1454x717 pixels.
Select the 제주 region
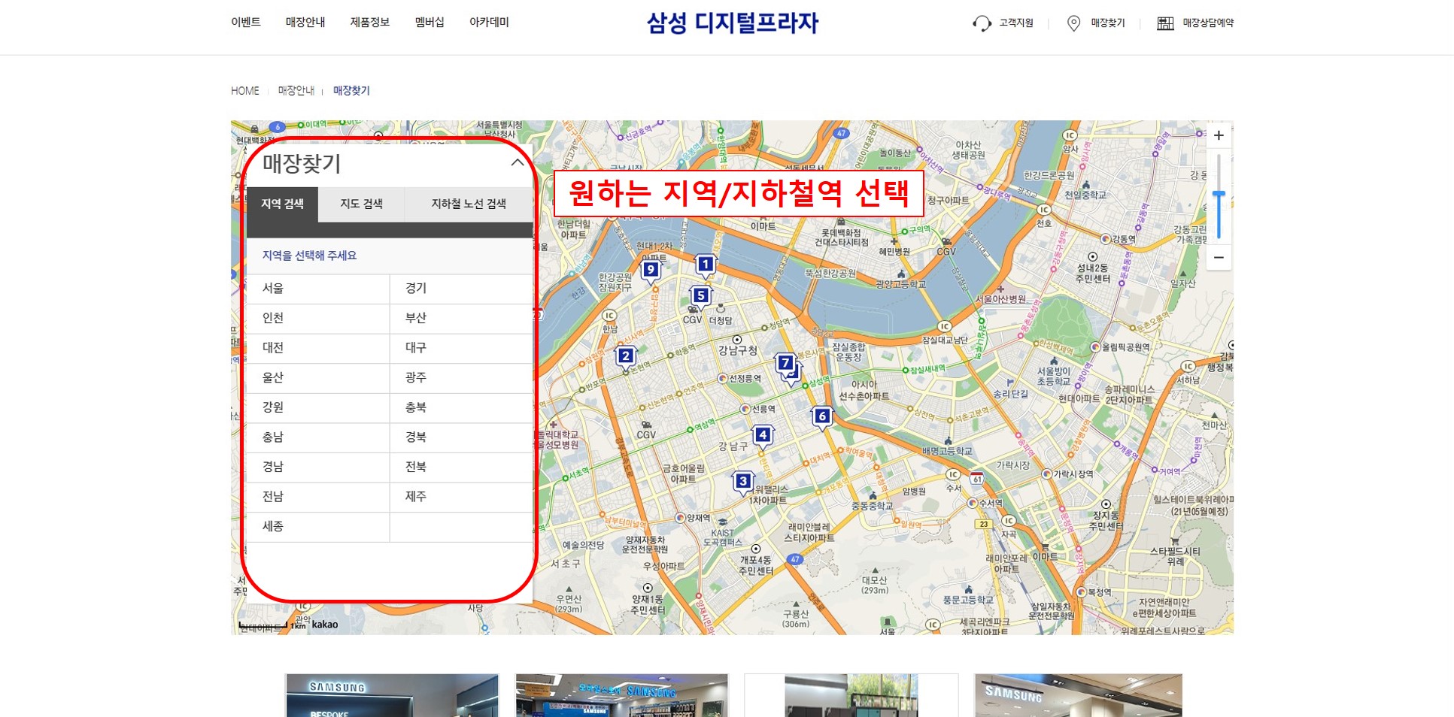coord(461,497)
